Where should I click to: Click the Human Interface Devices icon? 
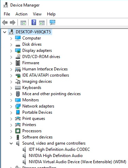click(18, 69)
